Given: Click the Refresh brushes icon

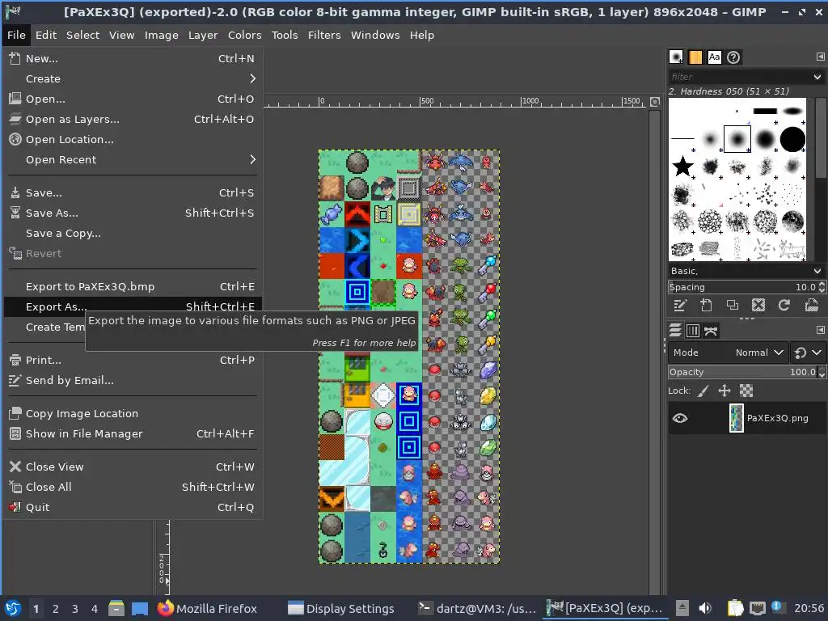Looking at the screenshot, I should [x=784, y=305].
